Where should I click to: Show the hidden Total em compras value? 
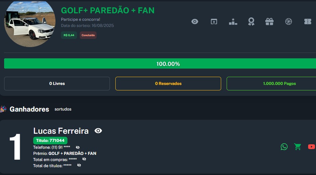84,159
